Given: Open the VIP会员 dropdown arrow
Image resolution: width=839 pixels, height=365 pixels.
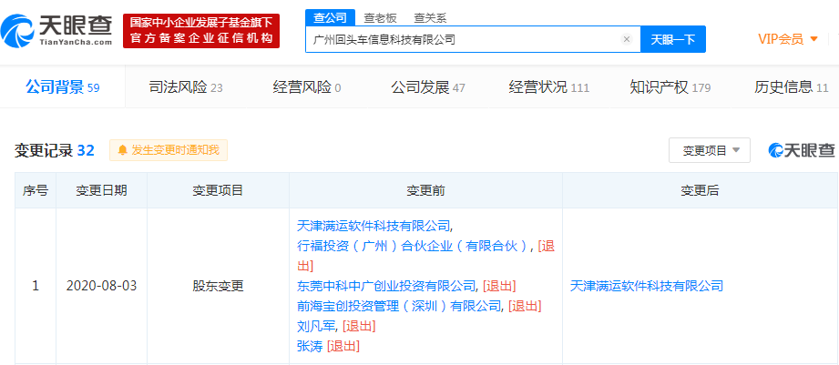Looking at the screenshot, I should point(813,39).
